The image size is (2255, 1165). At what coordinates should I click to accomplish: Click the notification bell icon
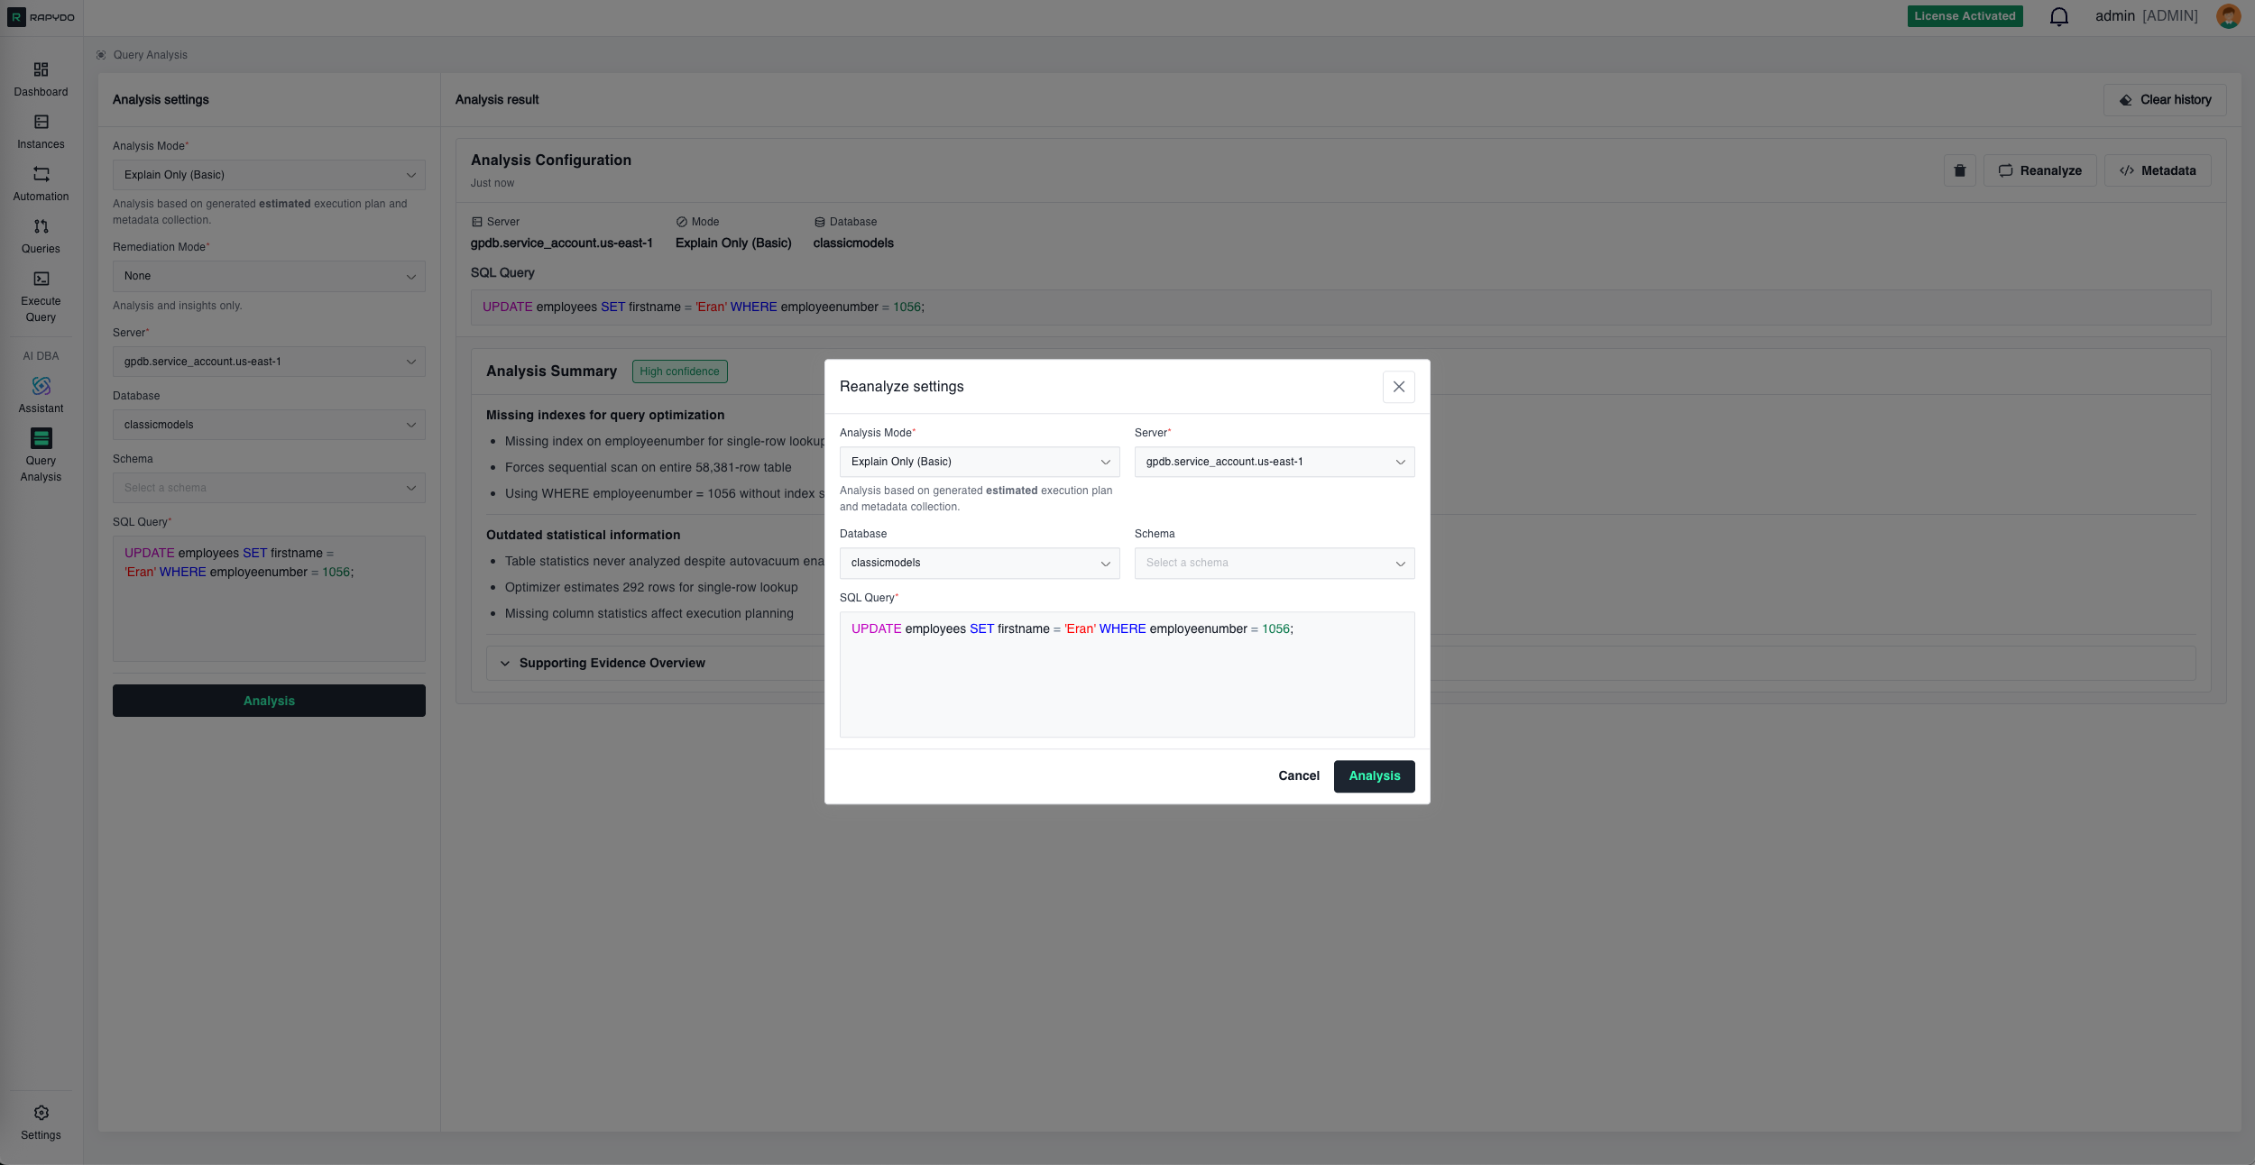[x=2058, y=17]
